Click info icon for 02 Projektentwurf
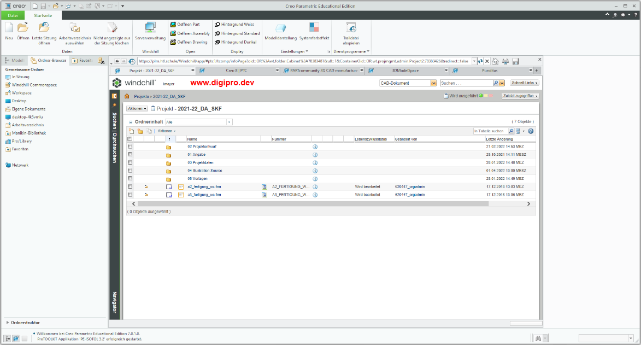This screenshot has width=641, height=345. point(315,147)
